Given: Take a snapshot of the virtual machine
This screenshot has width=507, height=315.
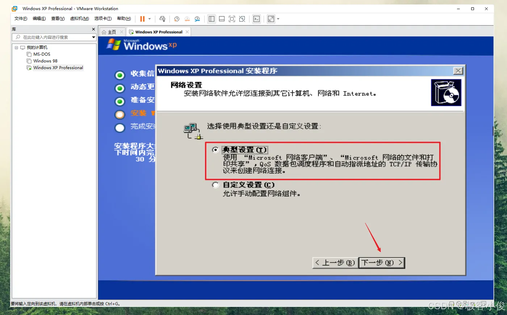Looking at the screenshot, I should pyautogui.click(x=177, y=19).
